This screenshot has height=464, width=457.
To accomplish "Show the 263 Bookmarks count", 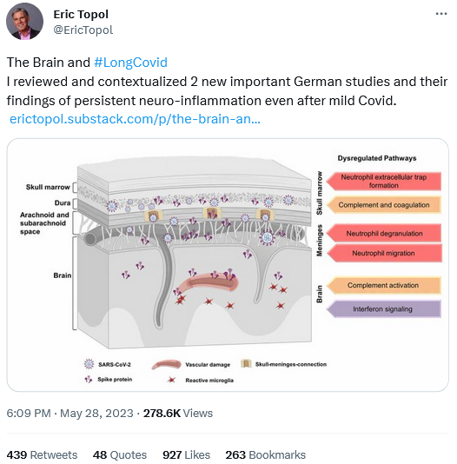I will 265,454.
